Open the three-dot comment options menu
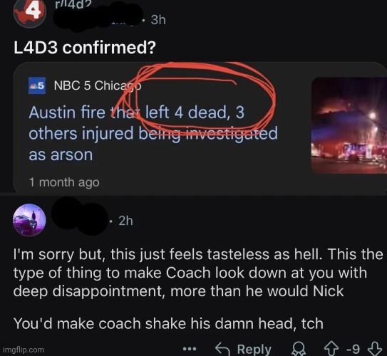 tap(190, 349)
